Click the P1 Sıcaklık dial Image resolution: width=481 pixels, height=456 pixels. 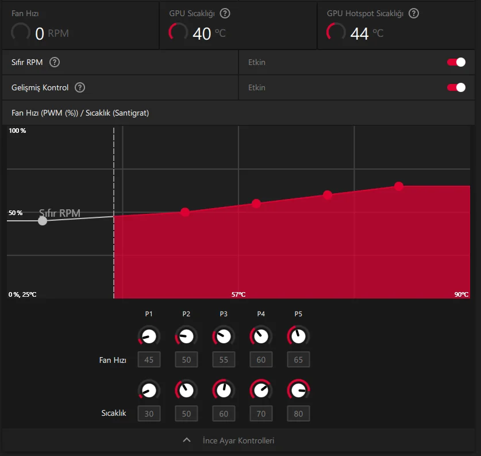coord(149,390)
